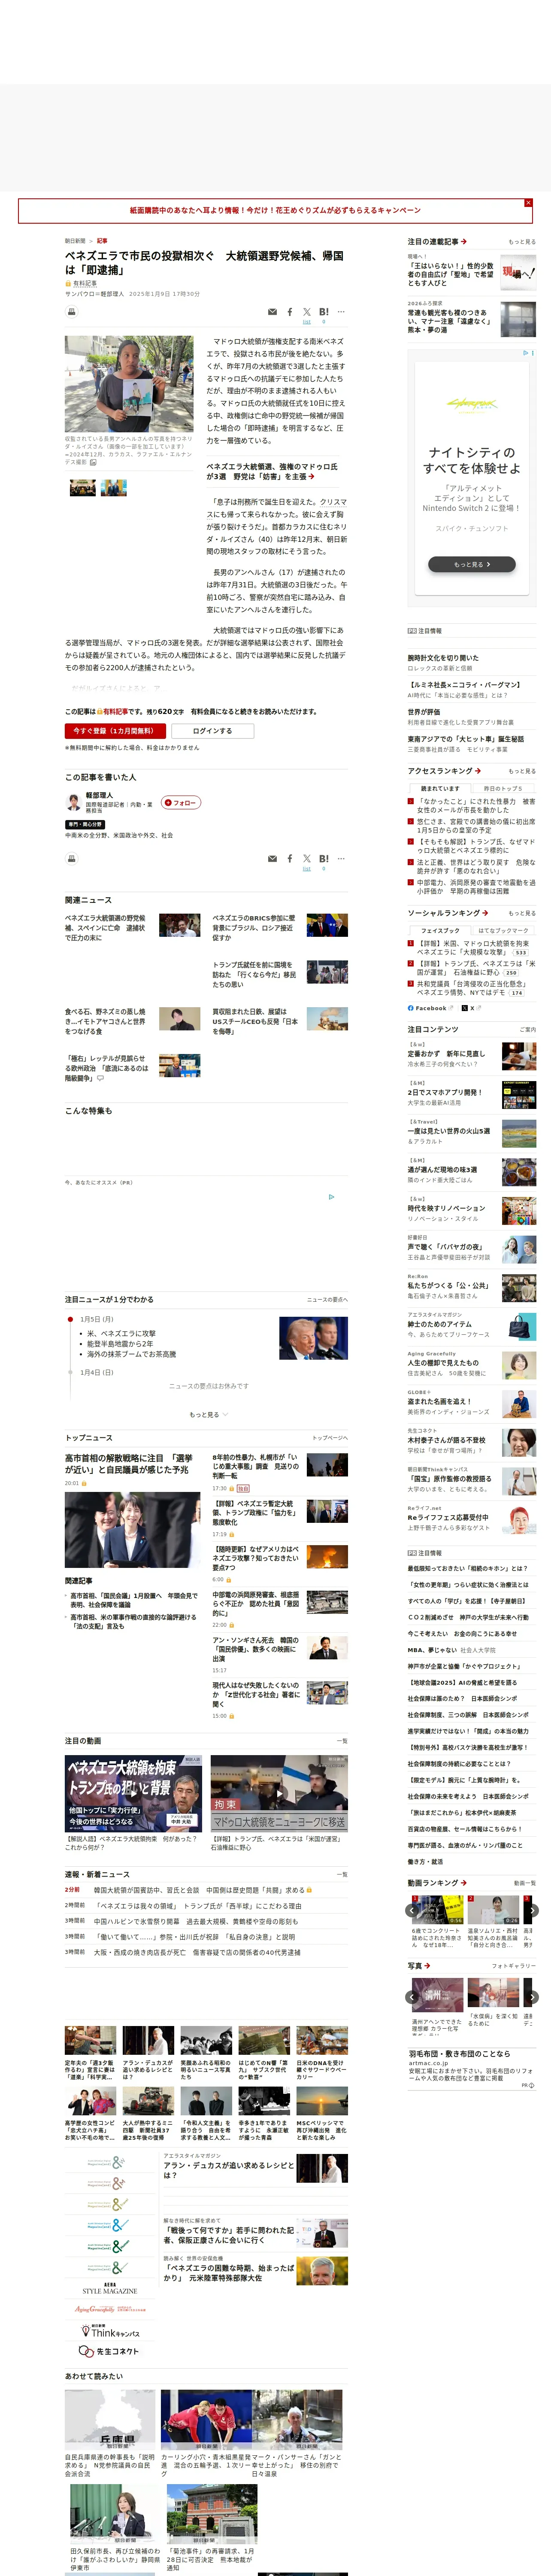Open article トランプ氏獄任を前に国境を話ねた

254,975
